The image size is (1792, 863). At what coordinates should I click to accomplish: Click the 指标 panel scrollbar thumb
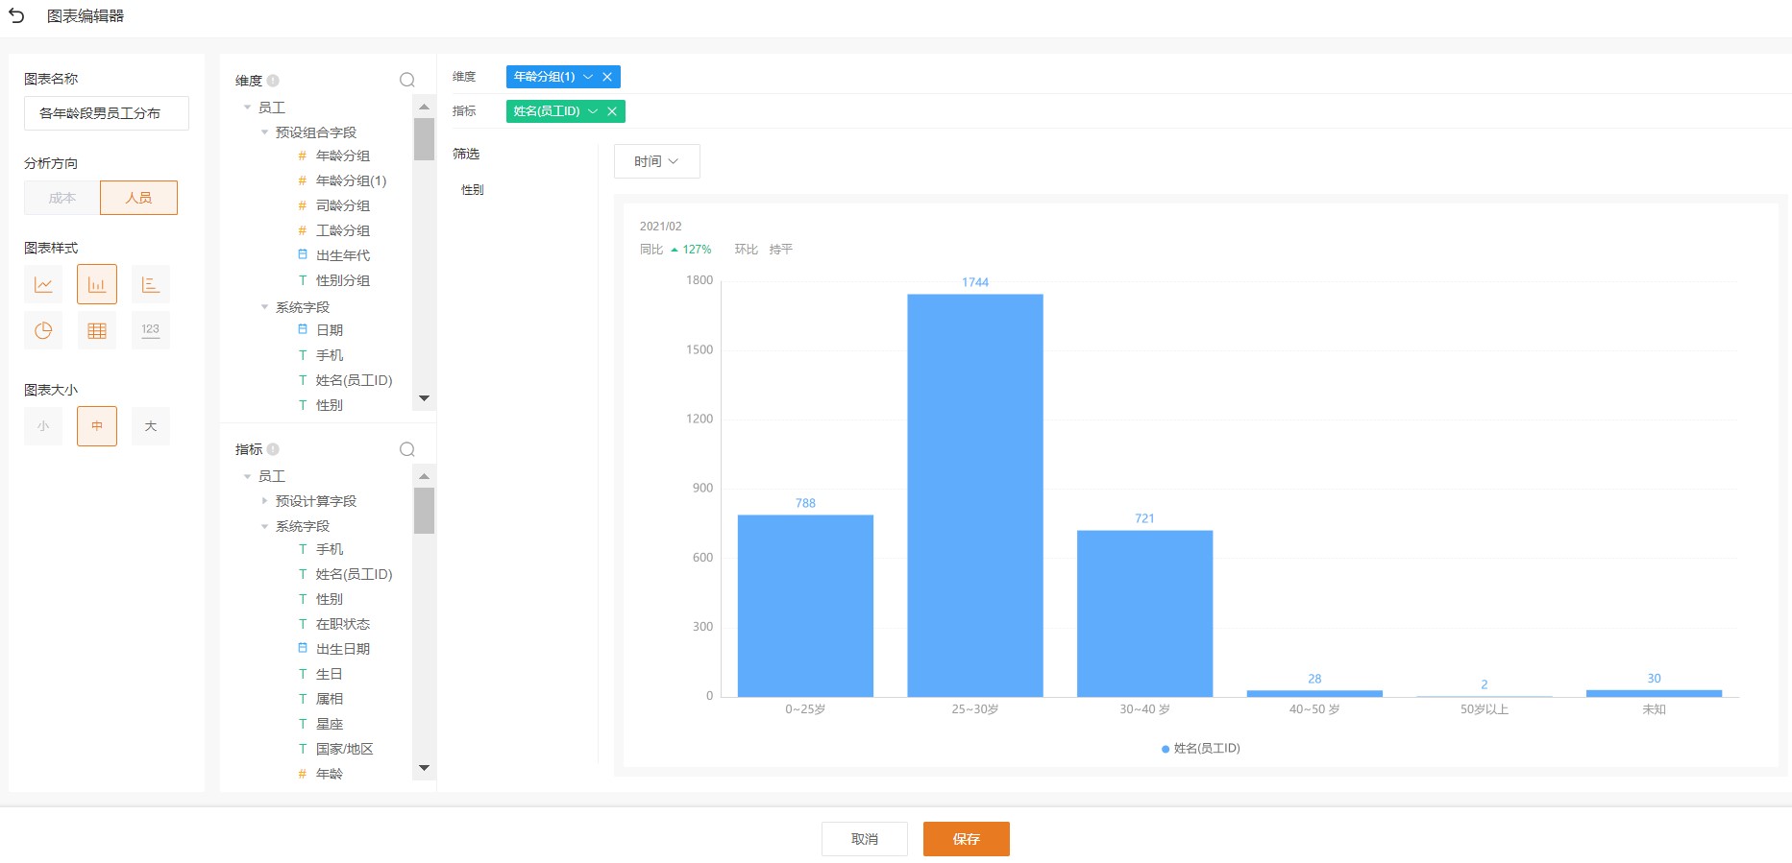click(x=424, y=510)
